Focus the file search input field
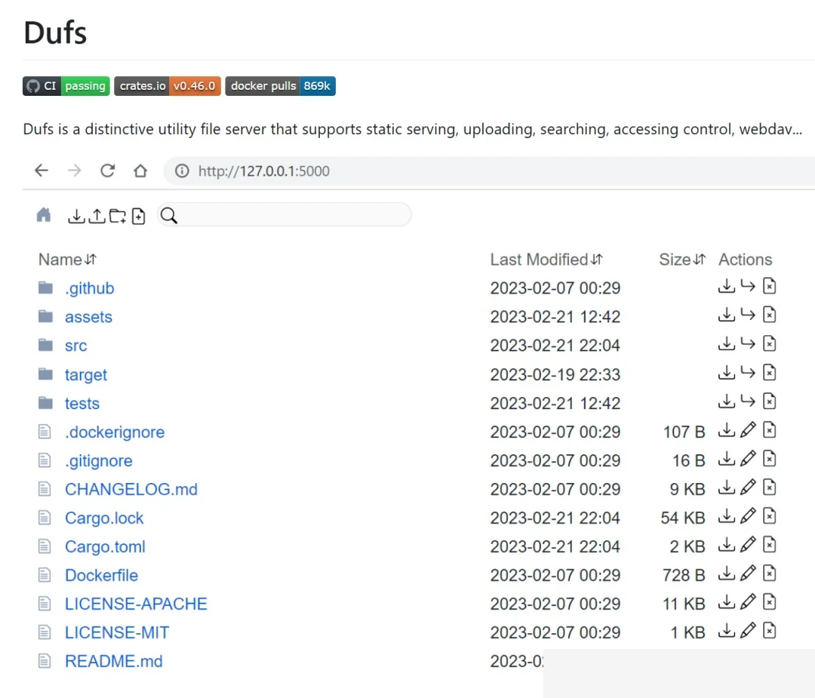This screenshot has height=698, width=815. (284, 214)
